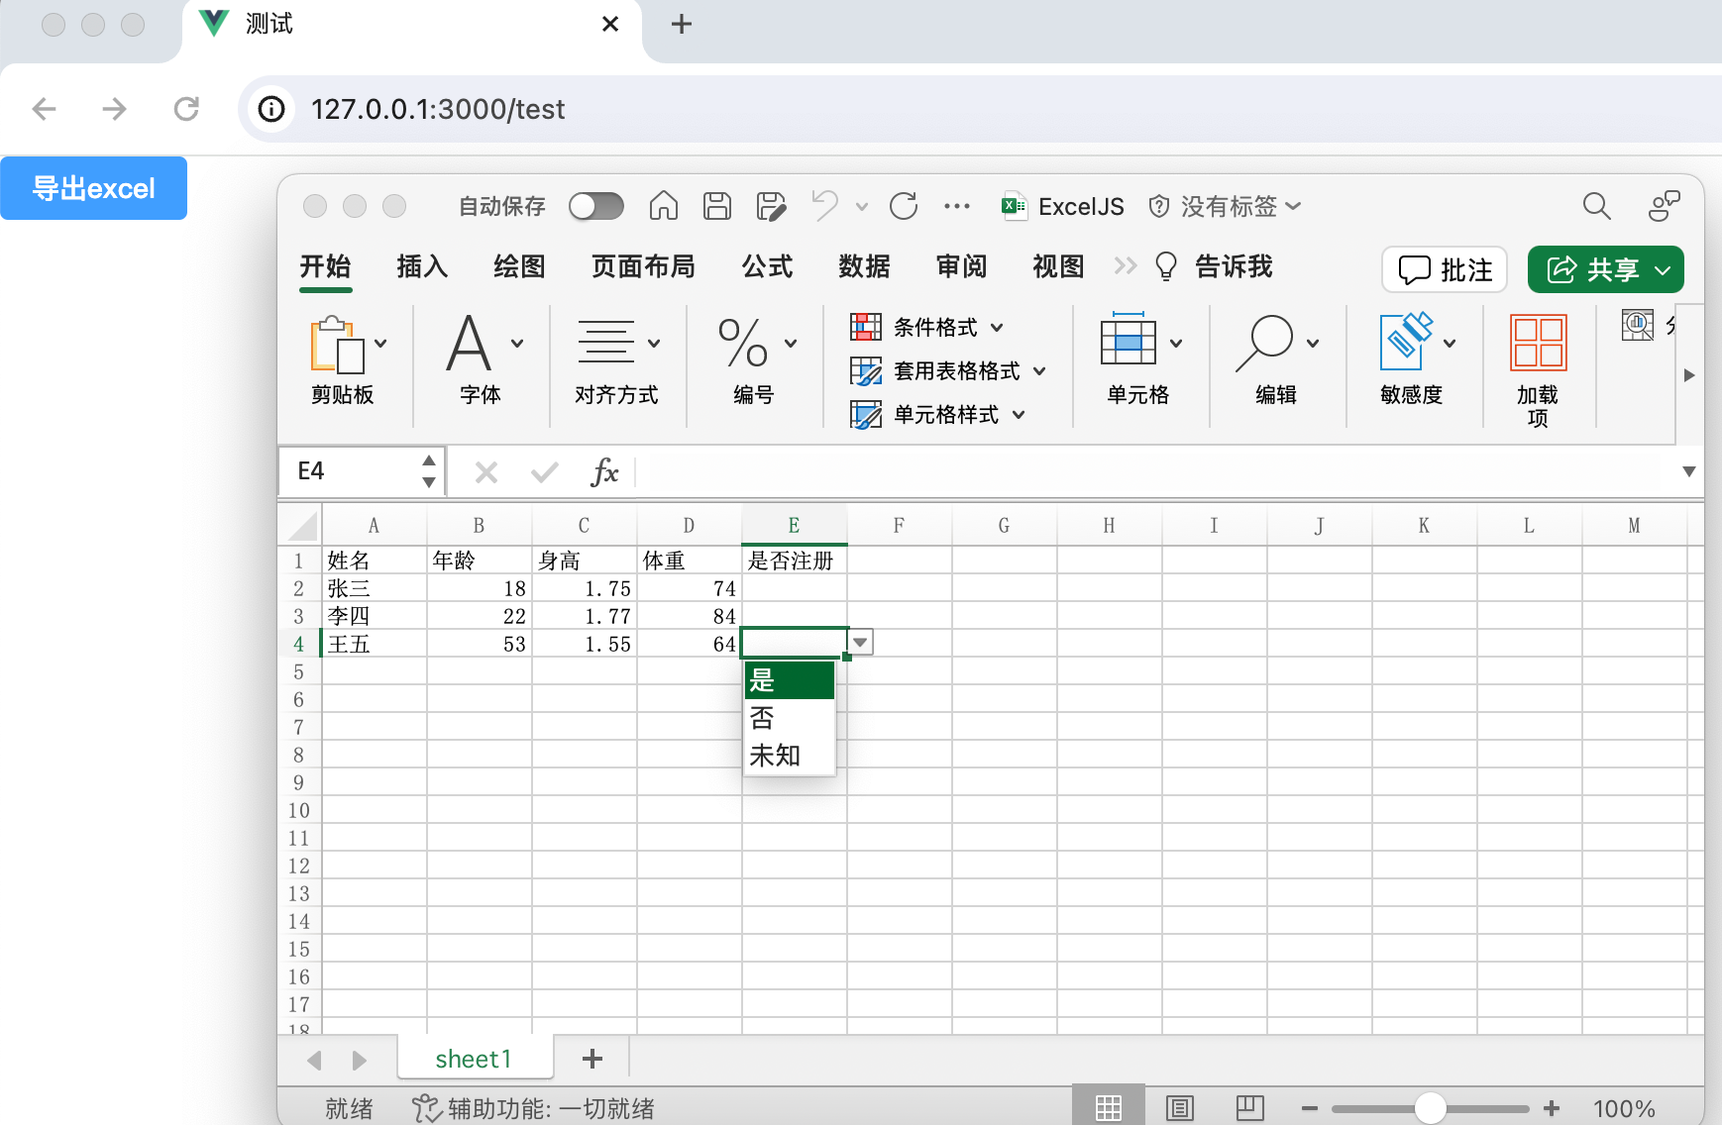The height and width of the screenshot is (1125, 1722).
Task: Click the browser address bar URL
Action: (x=438, y=109)
